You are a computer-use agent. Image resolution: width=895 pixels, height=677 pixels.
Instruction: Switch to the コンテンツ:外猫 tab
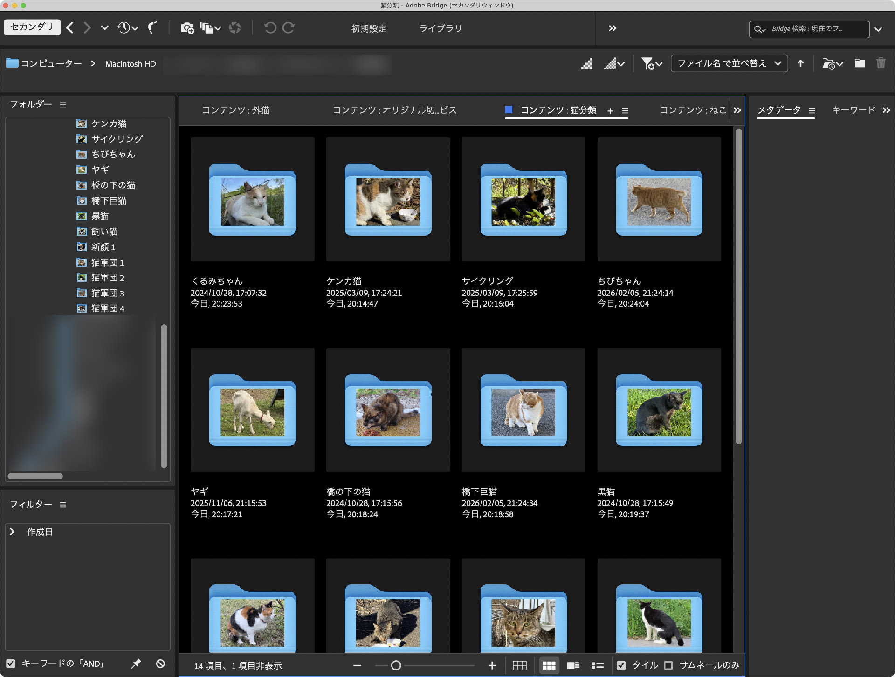235,110
